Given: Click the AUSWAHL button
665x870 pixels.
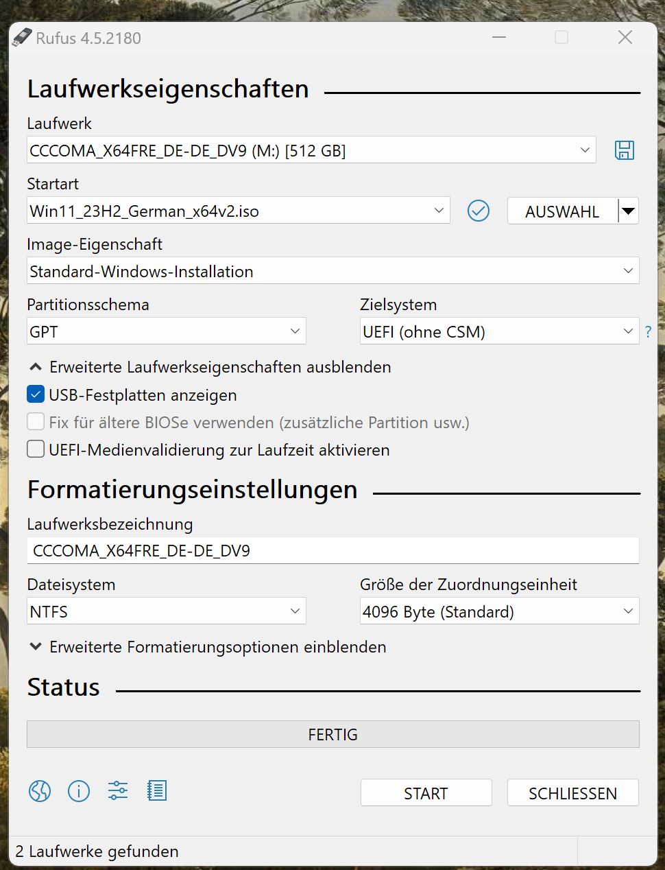Looking at the screenshot, I should (562, 211).
